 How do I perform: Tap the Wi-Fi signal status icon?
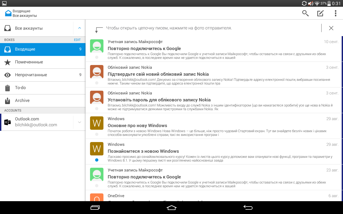tap(317, 3)
